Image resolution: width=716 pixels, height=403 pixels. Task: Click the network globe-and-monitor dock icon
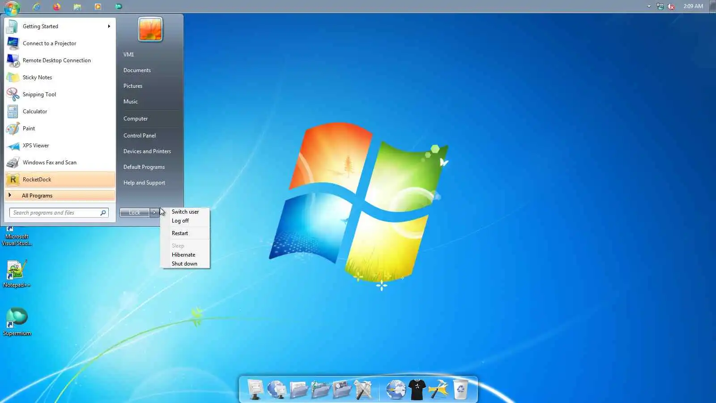pos(277,390)
